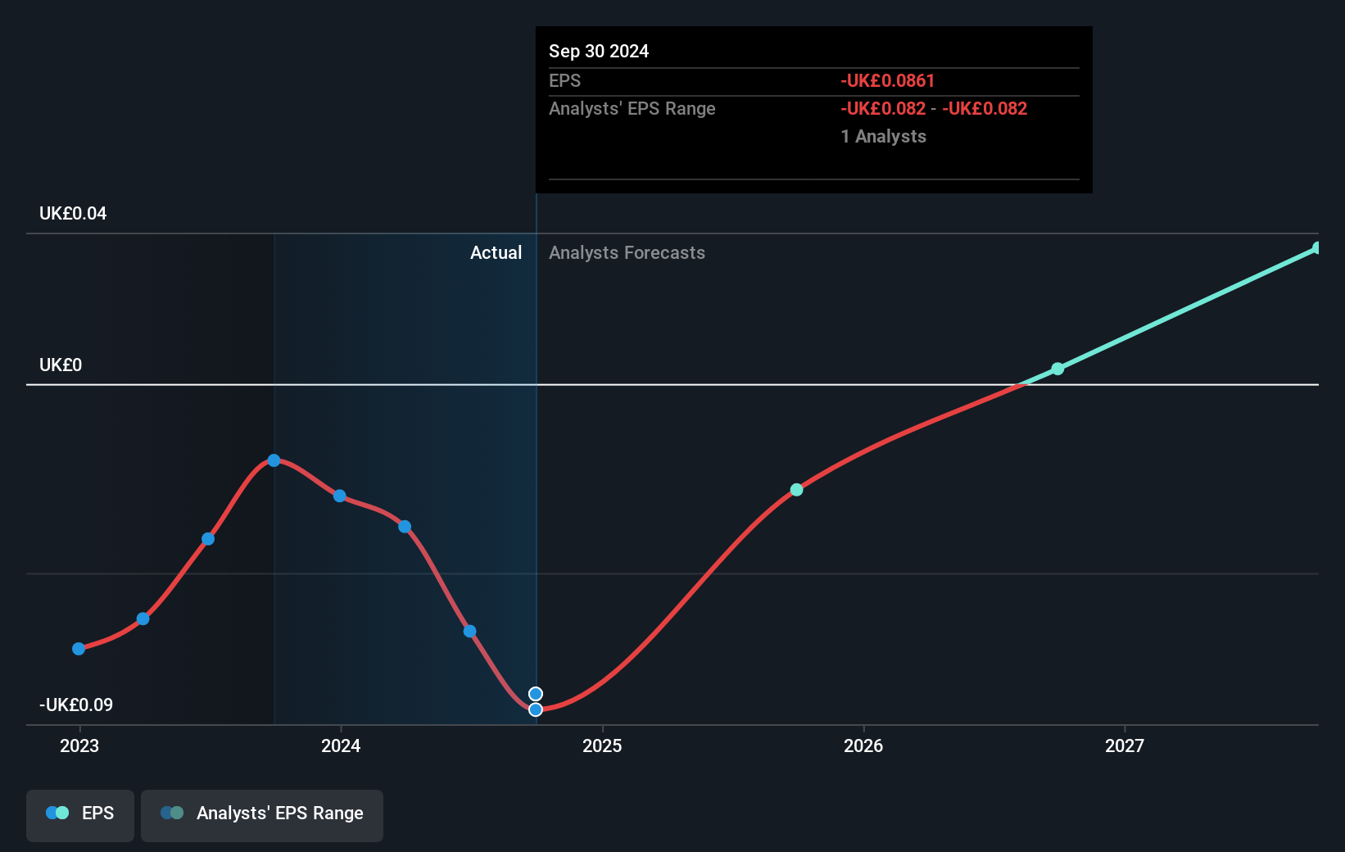
Task: Click the UK£0 y-axis label
Action: click(x=61, y=365)
